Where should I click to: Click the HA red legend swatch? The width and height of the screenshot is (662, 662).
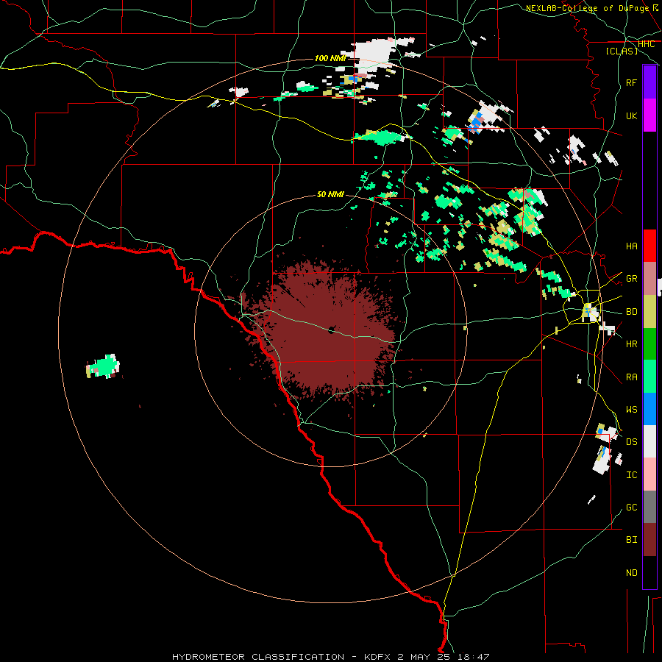649,246
